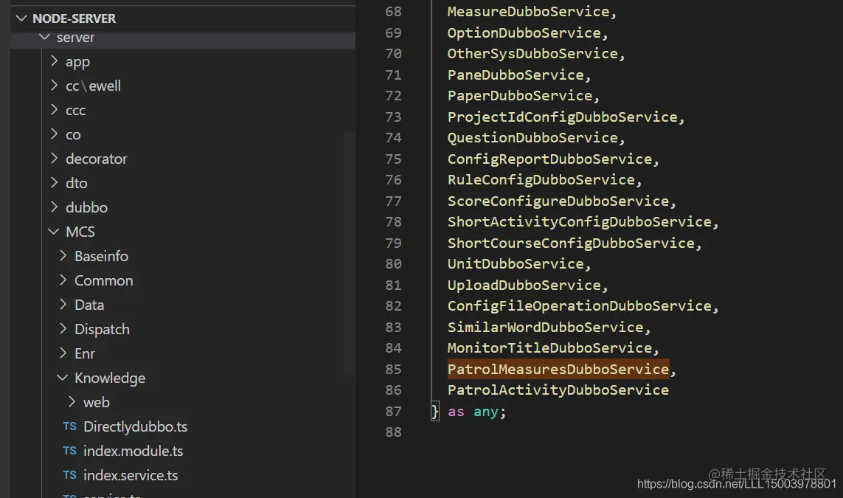Click PaneDubboService in the editor

pos(516,75)
